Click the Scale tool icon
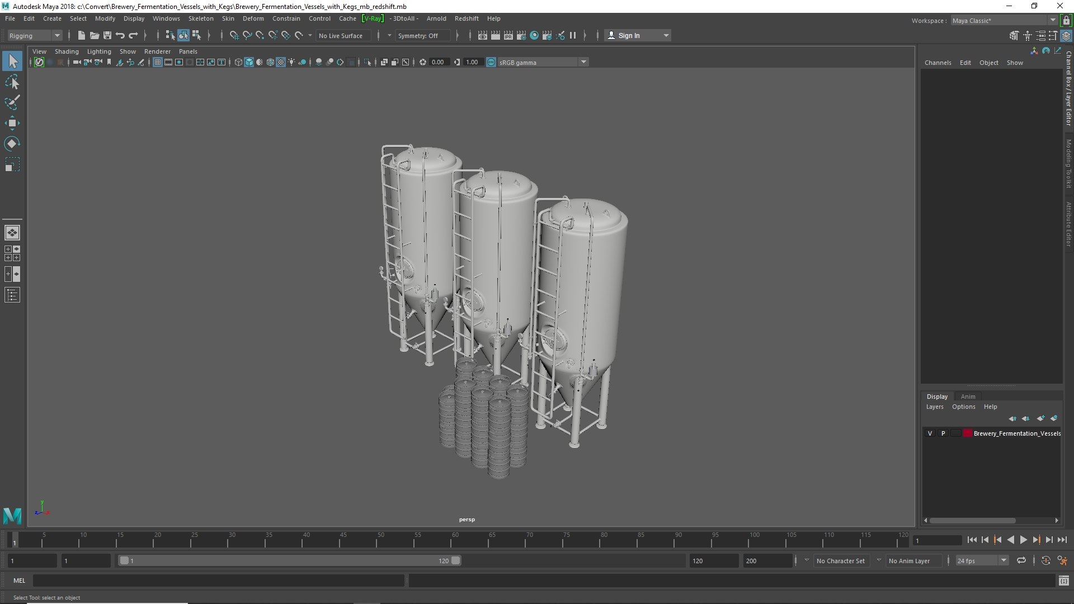Viewport: 1074px width, 604px height. pos(12,164)
